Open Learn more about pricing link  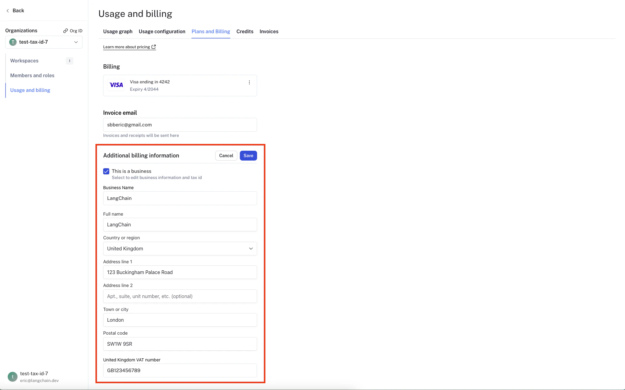click(127, 47)
